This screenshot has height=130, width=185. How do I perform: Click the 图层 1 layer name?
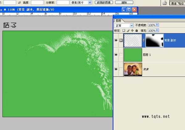pos(147,55)
